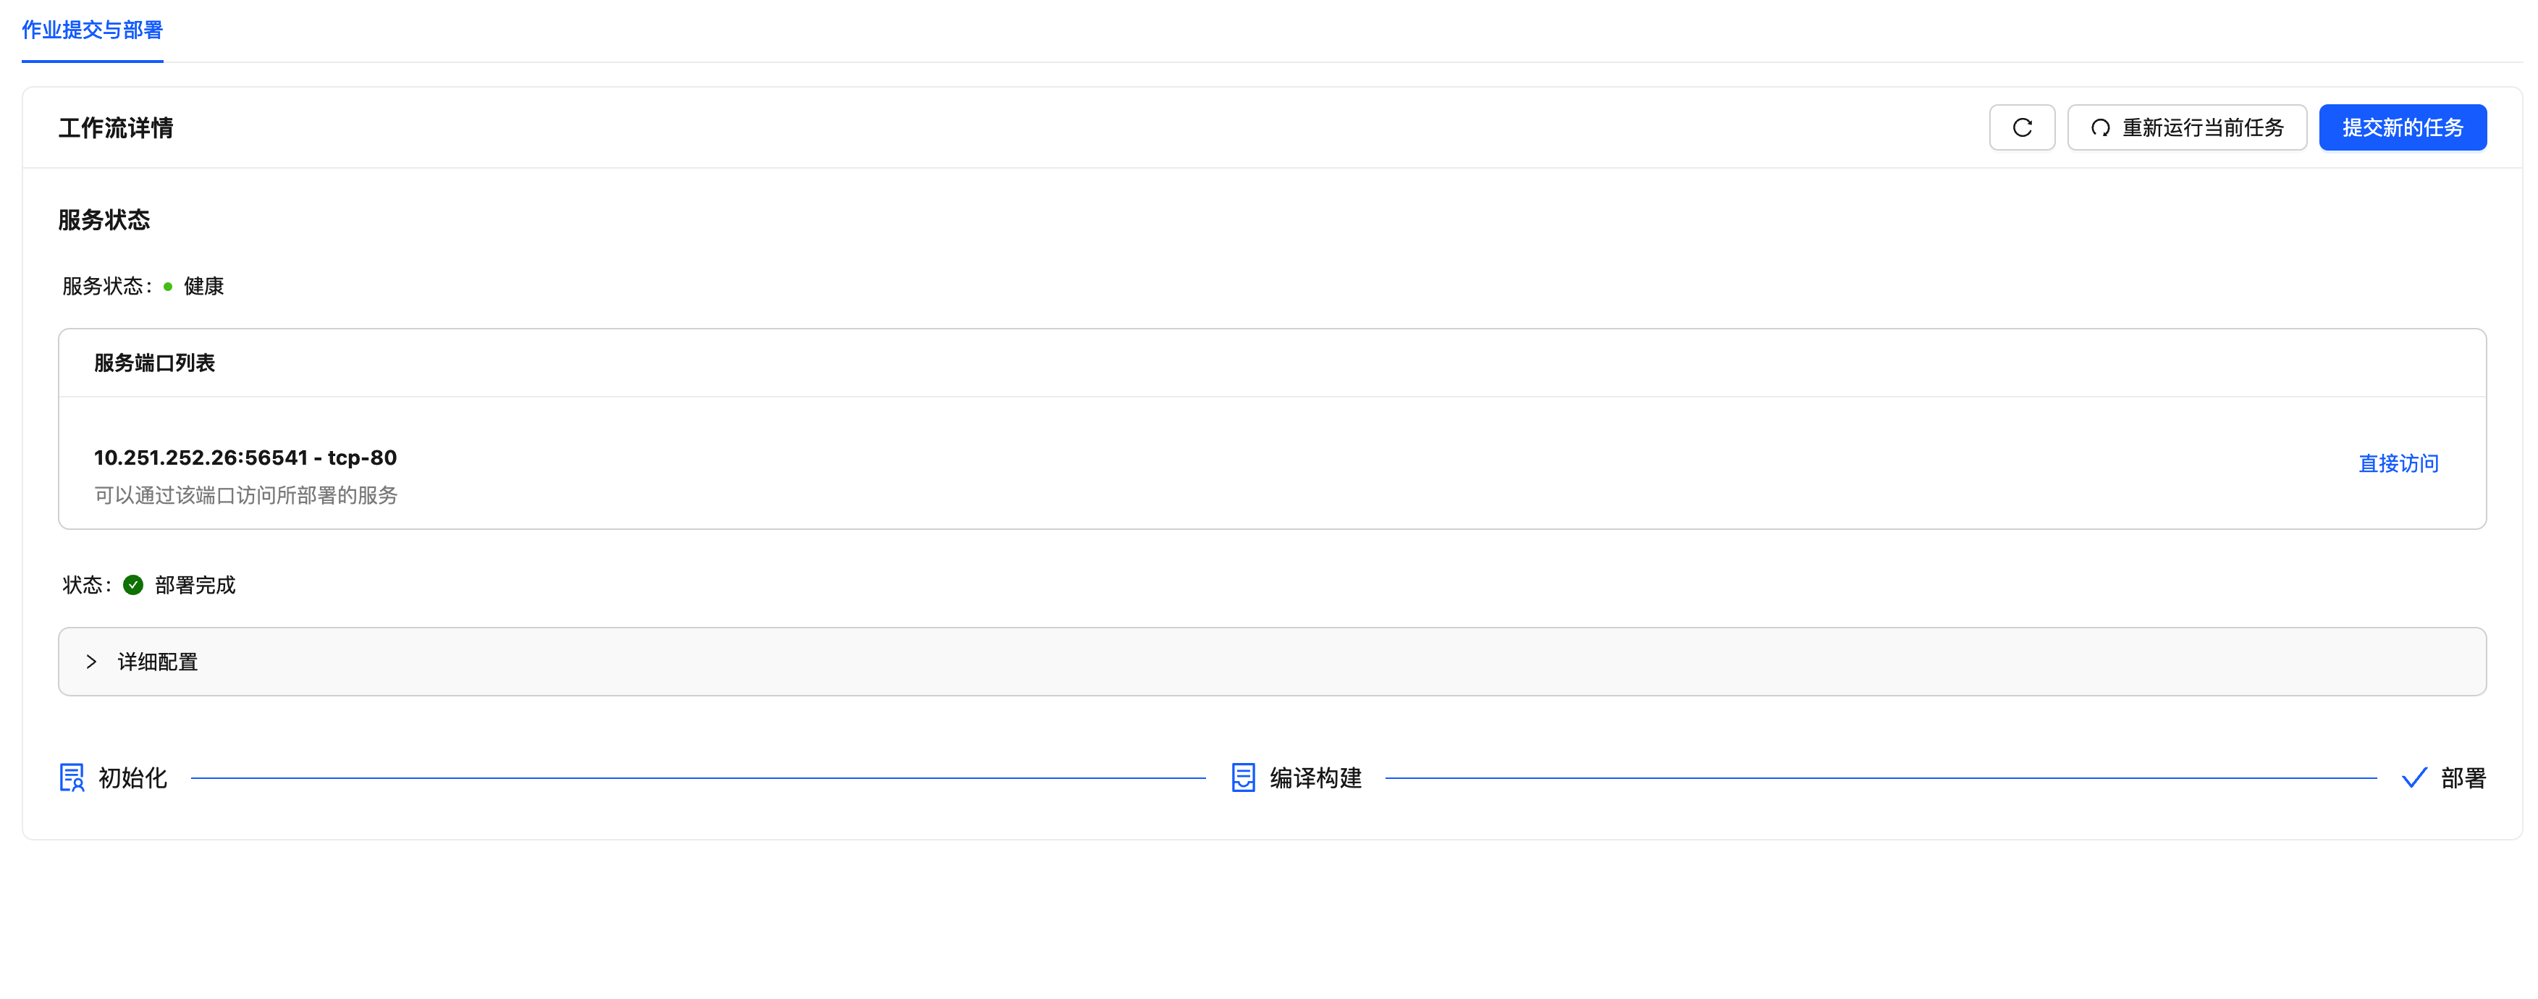Click the progress line after 编译构建
The height and width of the screenshot is (999, 2538).
(x=1880, y=777)
